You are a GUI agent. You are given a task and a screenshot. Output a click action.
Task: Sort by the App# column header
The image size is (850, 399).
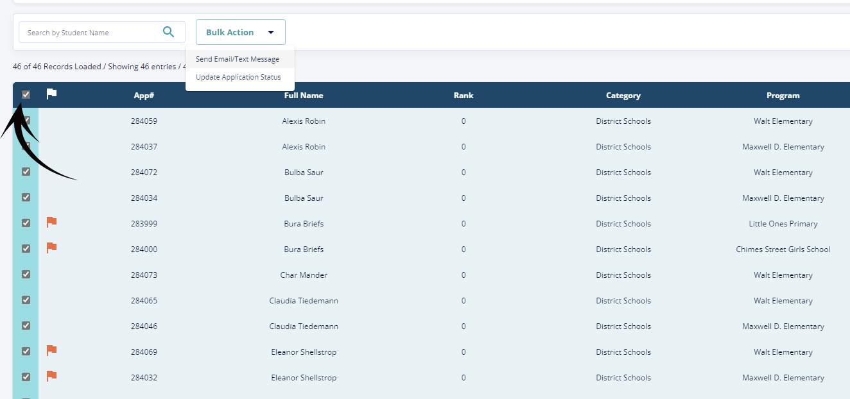[144, 96]
